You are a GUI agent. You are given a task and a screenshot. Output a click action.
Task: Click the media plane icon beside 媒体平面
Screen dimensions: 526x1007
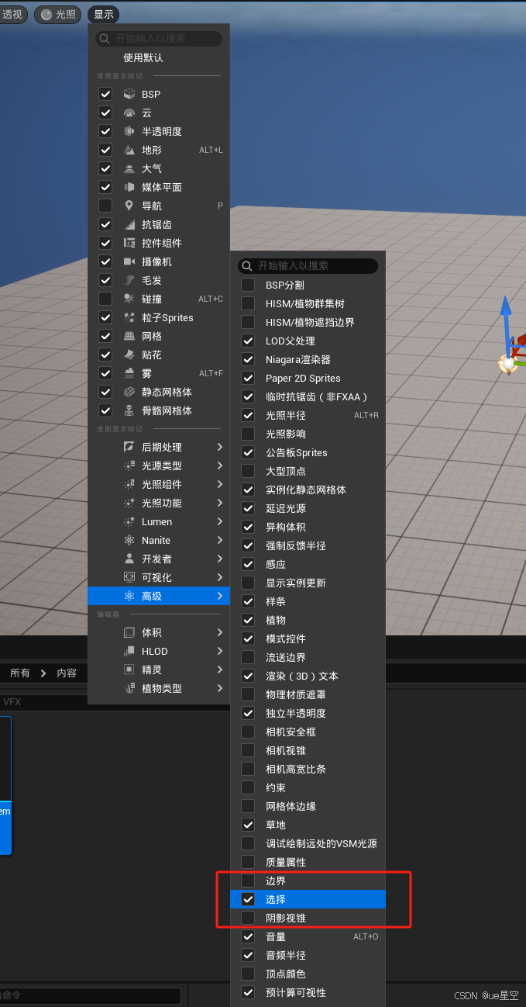pyautogui.click(x=129, y=187)
